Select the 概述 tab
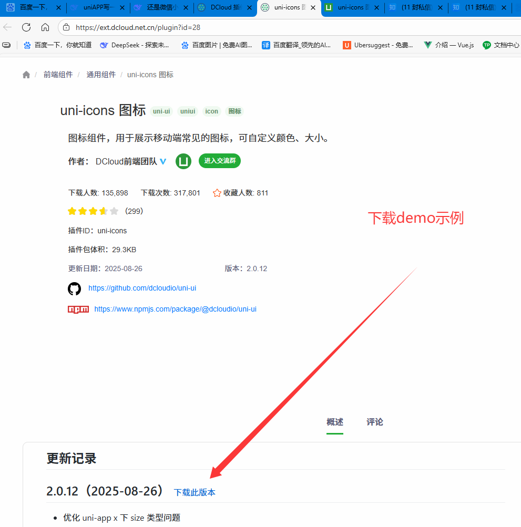 point(335,422)
